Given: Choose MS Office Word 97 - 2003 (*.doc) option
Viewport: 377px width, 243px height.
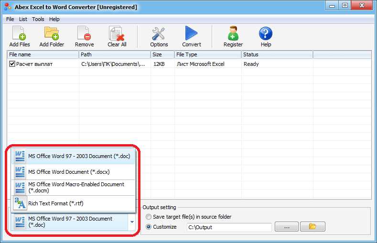Looking at the screenshot, I should click(x=73, y=156).
